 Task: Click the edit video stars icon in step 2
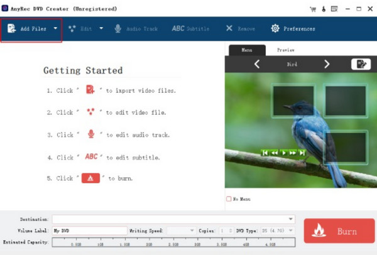pyautogui.click(x=90, y=111)
